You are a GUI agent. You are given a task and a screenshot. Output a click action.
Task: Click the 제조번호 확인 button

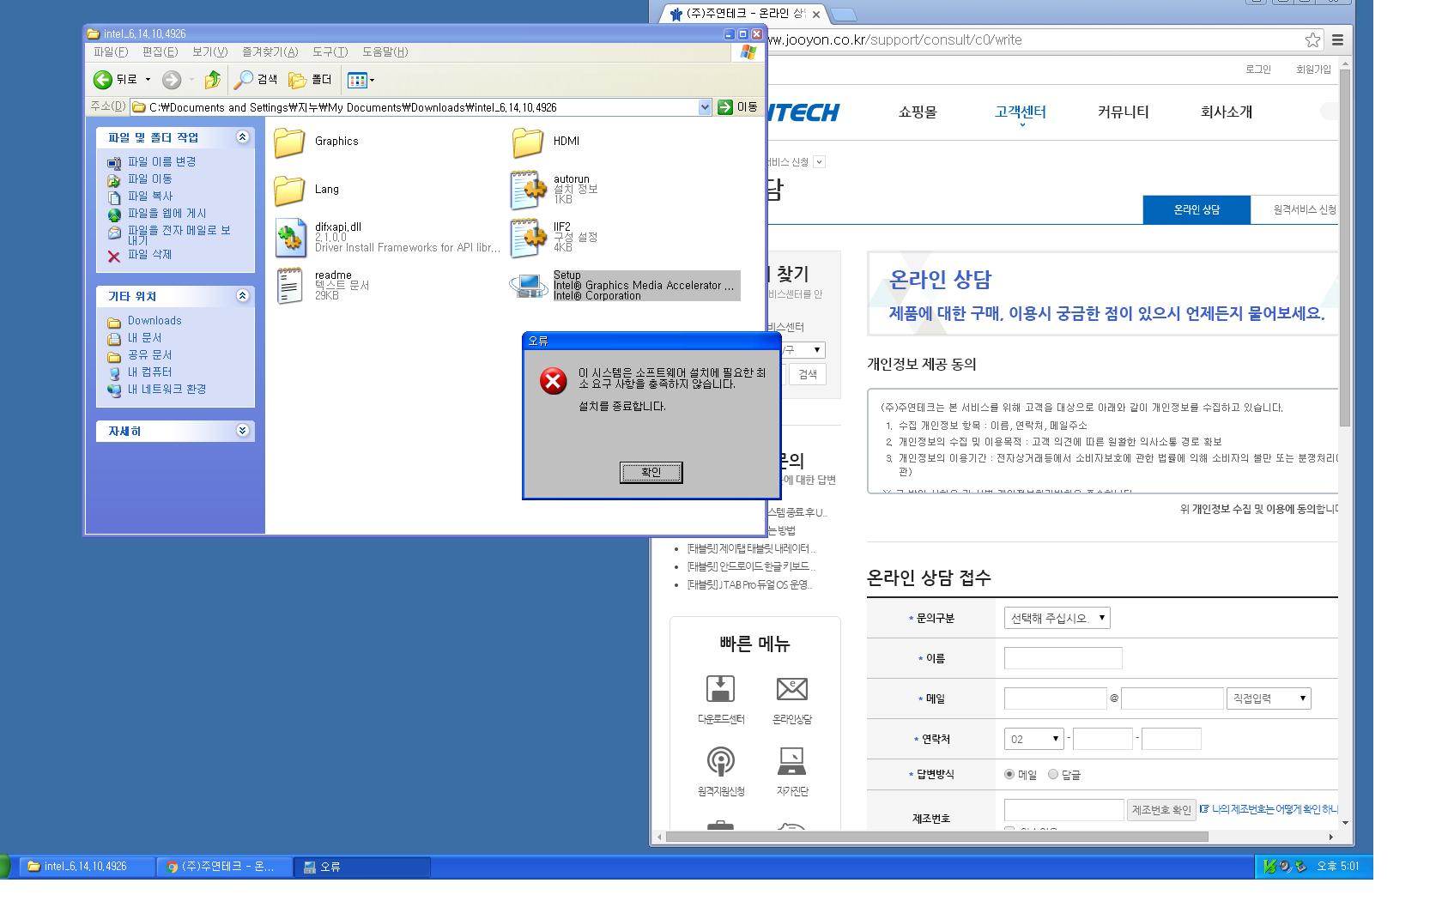pyautogui.click(x=1160, y=810)
